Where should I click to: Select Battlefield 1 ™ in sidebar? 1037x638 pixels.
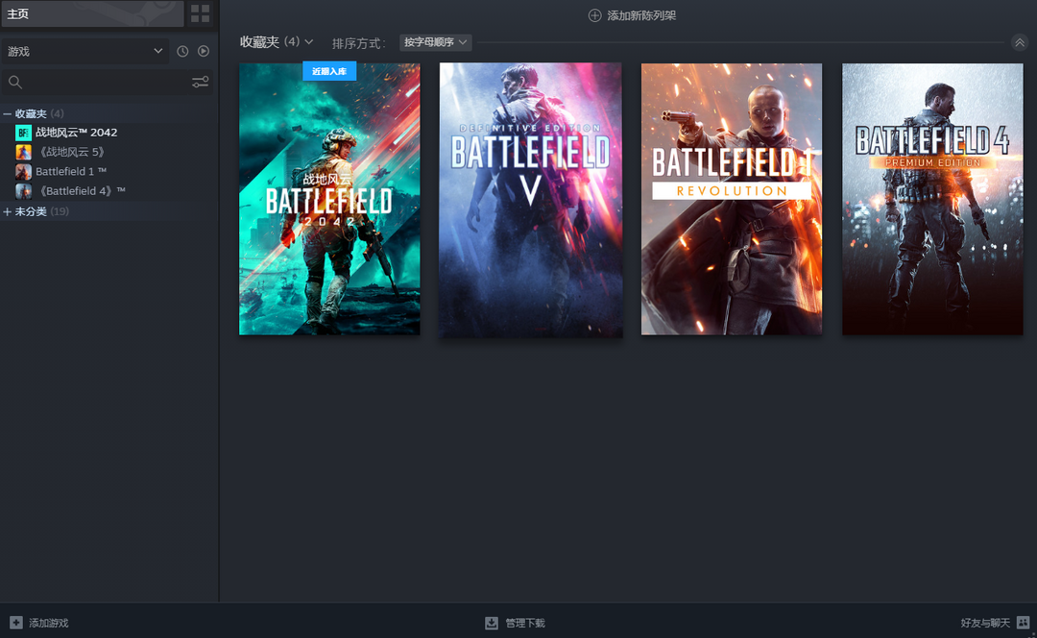[71, 171]
